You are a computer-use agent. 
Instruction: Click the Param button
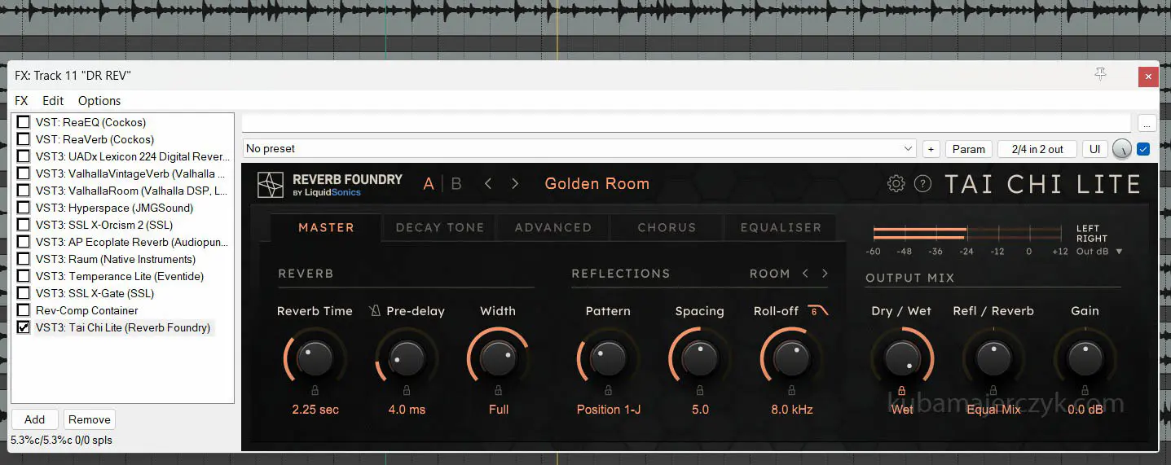click(x=969, y=149)
